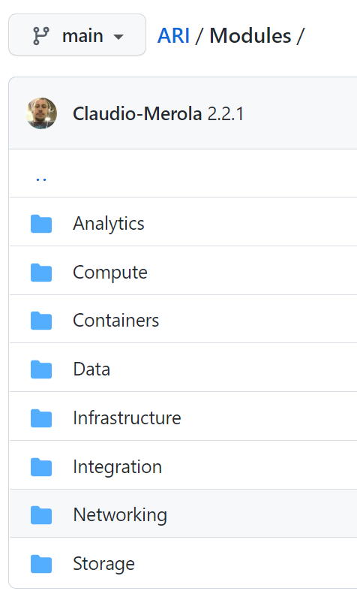Click Modules in the breadcrumb path
The height and width of the screenshot is (612, 357).
(250, 36)
